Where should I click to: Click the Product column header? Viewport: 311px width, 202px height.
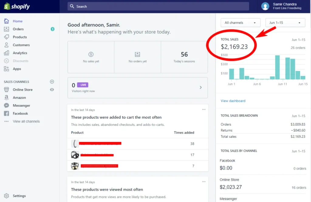[x=77, y=133]
